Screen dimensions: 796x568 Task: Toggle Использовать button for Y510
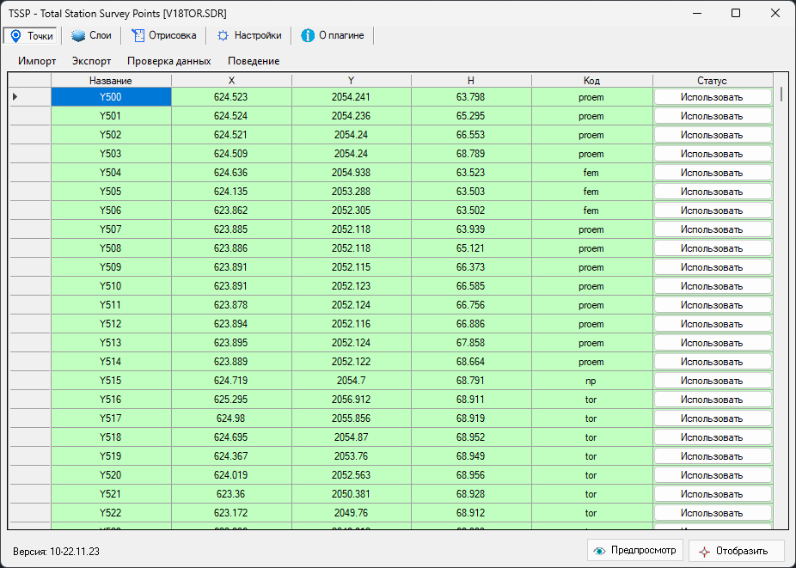click(712, 286)
